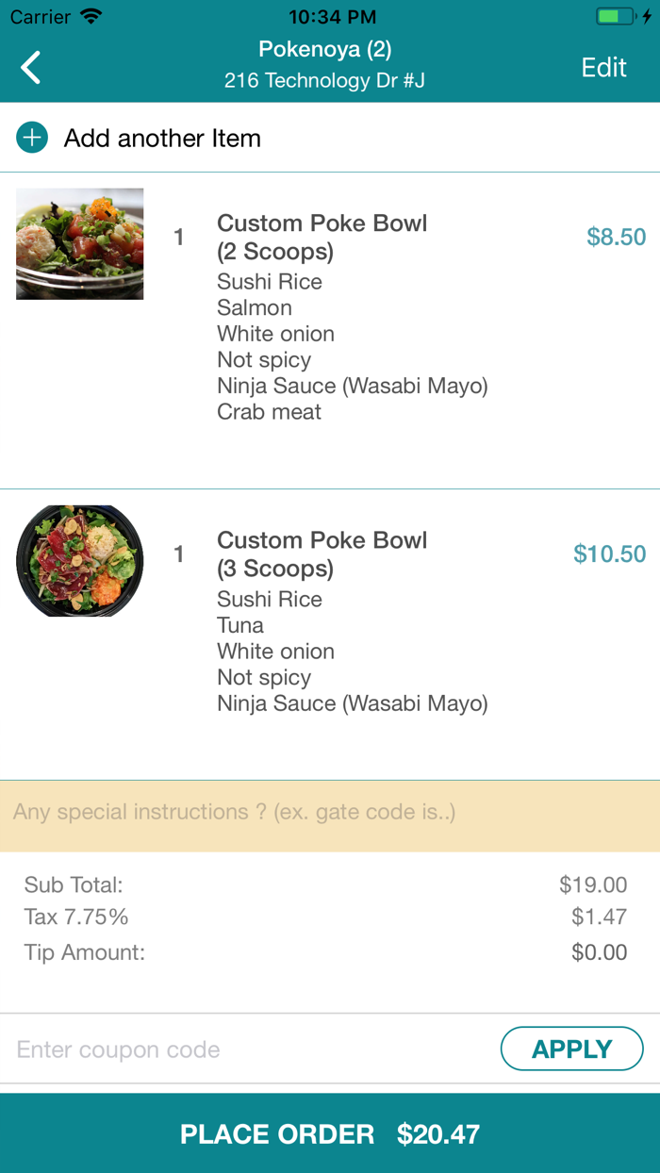
Task: Tap the back arrow icon
Action: [x=31, y=68]
